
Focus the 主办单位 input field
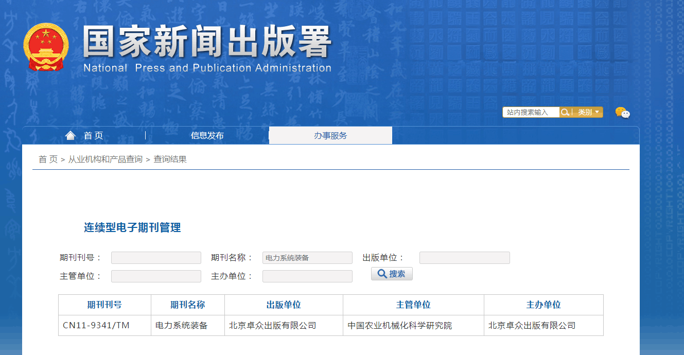pos(307,276)
